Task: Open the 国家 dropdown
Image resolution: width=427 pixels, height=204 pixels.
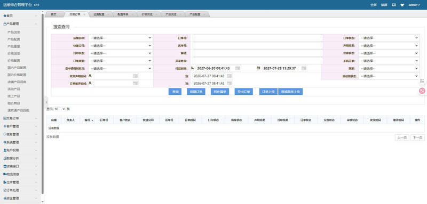Action: pos(389,69)
